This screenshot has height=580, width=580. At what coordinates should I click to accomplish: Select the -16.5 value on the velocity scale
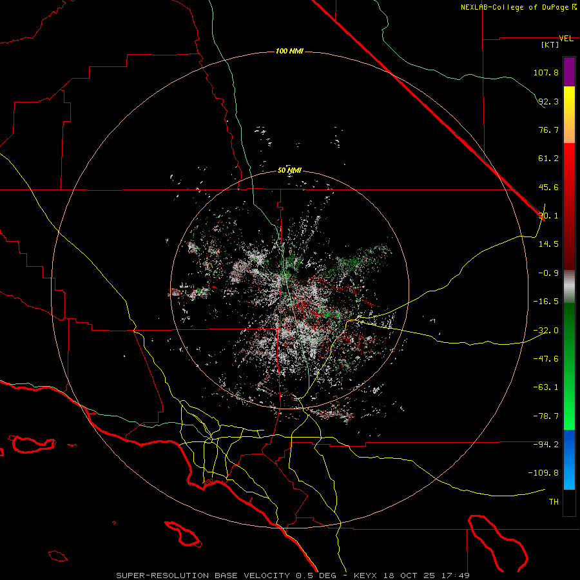tap(546, 302)
